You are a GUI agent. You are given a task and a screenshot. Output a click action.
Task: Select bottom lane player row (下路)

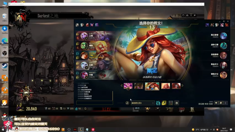(x=95, y=55)
